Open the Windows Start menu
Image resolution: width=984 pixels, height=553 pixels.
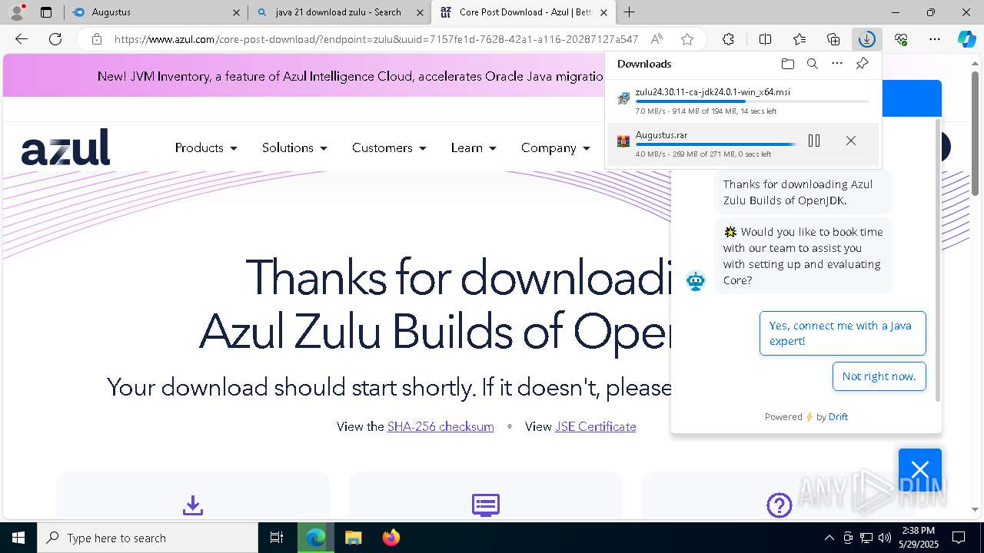pyautogui.click(x=18, y=538)
